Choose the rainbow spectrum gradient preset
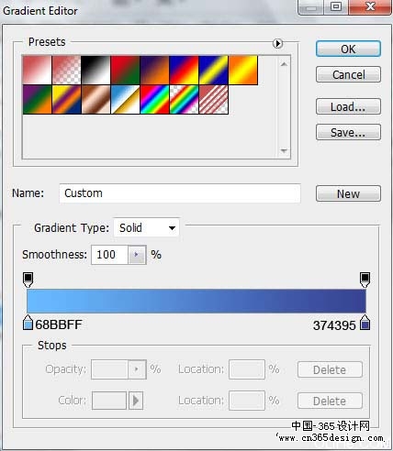 [x=154, y=100]
